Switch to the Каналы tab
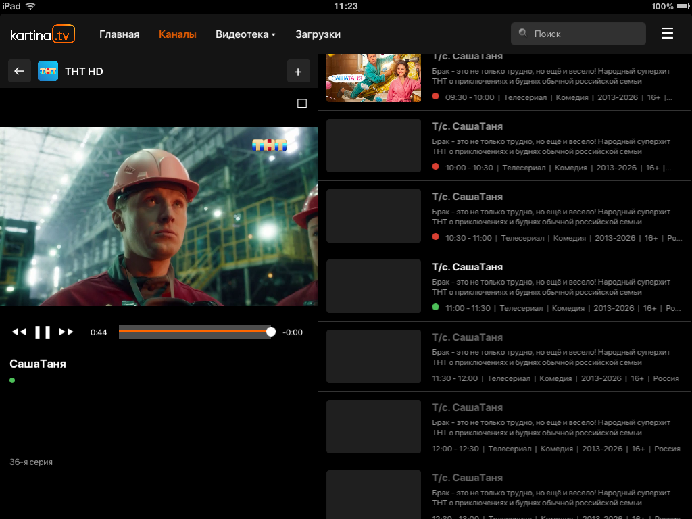The width and height of the screenshot is (692, 519). [178, 34]
